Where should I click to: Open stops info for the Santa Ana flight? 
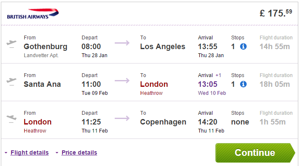[243, 84]
